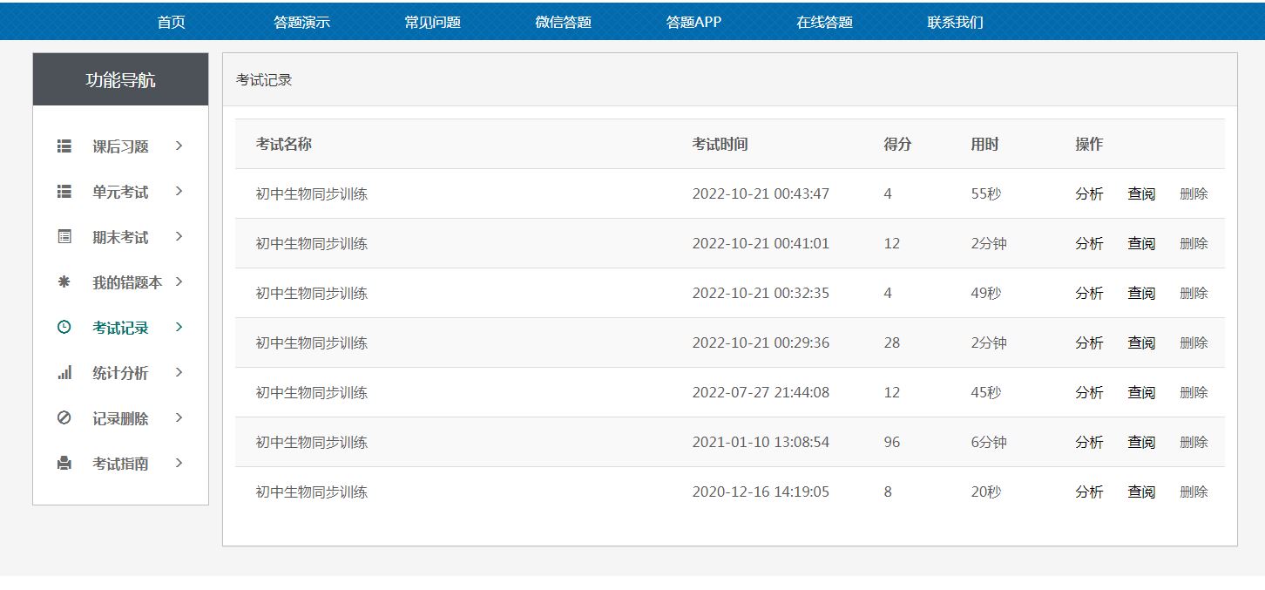Viewport: 1265px width, 590px height.
Task: Expand the chevron next to 统计分析
Action: 179,373
